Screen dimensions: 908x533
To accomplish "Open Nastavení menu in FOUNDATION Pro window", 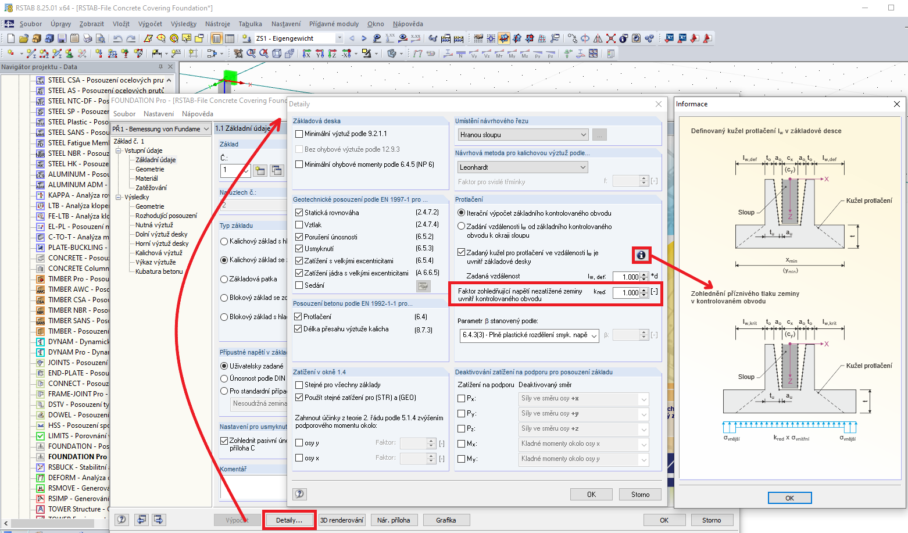I will coord(159,114).
